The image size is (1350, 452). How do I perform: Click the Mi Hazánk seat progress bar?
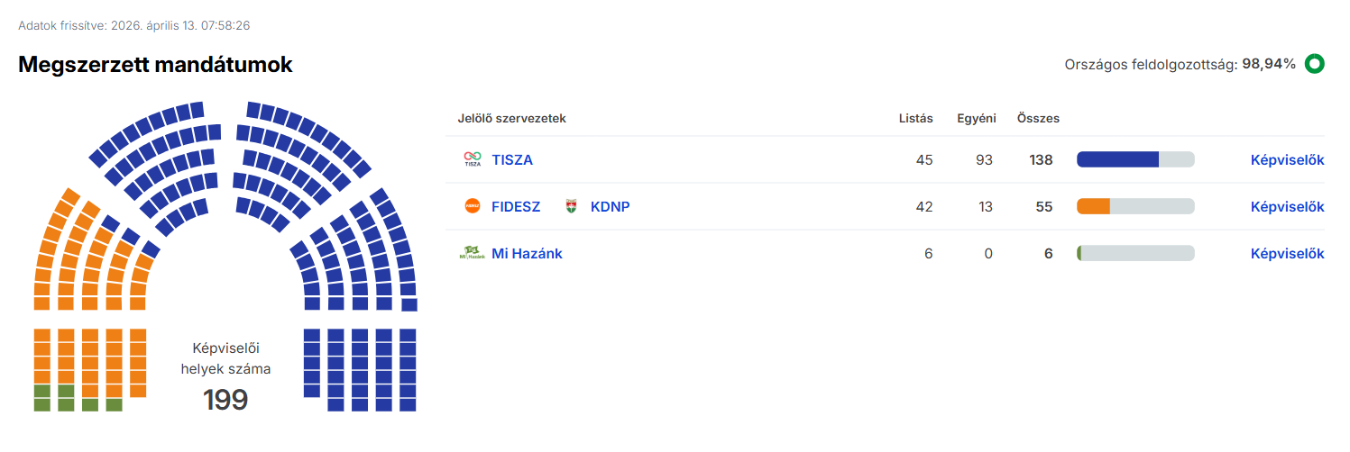[x=1135, y=253]
